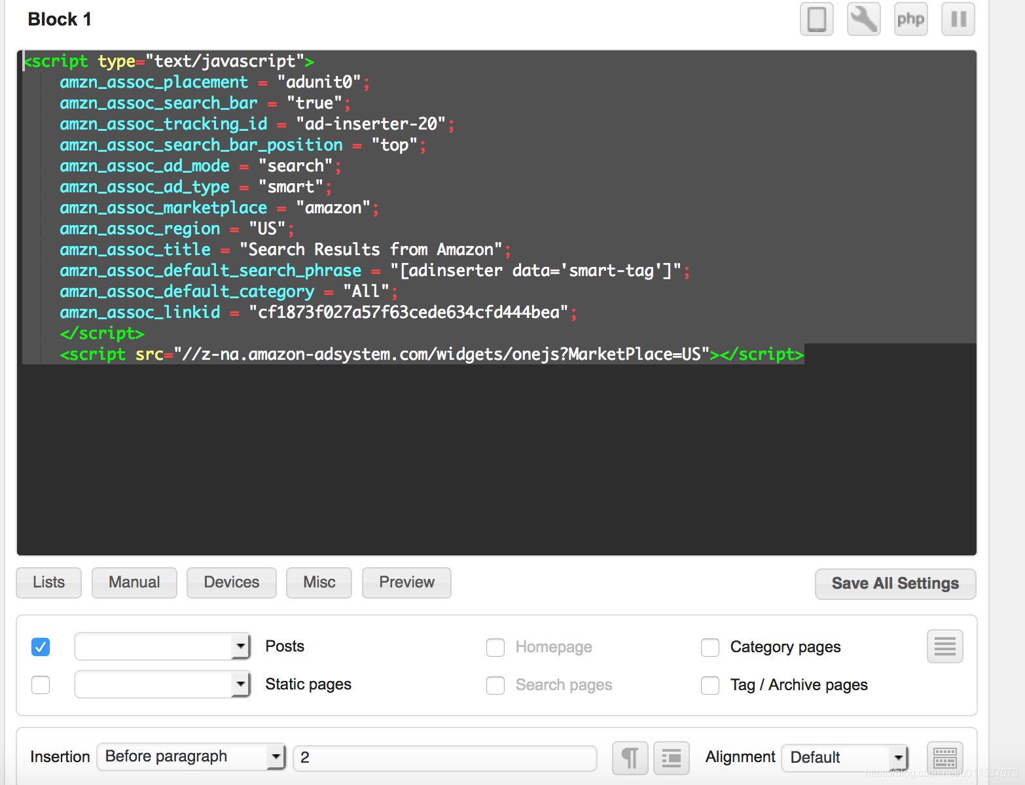Click the amzn_assoc_default_search_phrase line
This screenshot has height=785, width=1025.
point(374,270)
